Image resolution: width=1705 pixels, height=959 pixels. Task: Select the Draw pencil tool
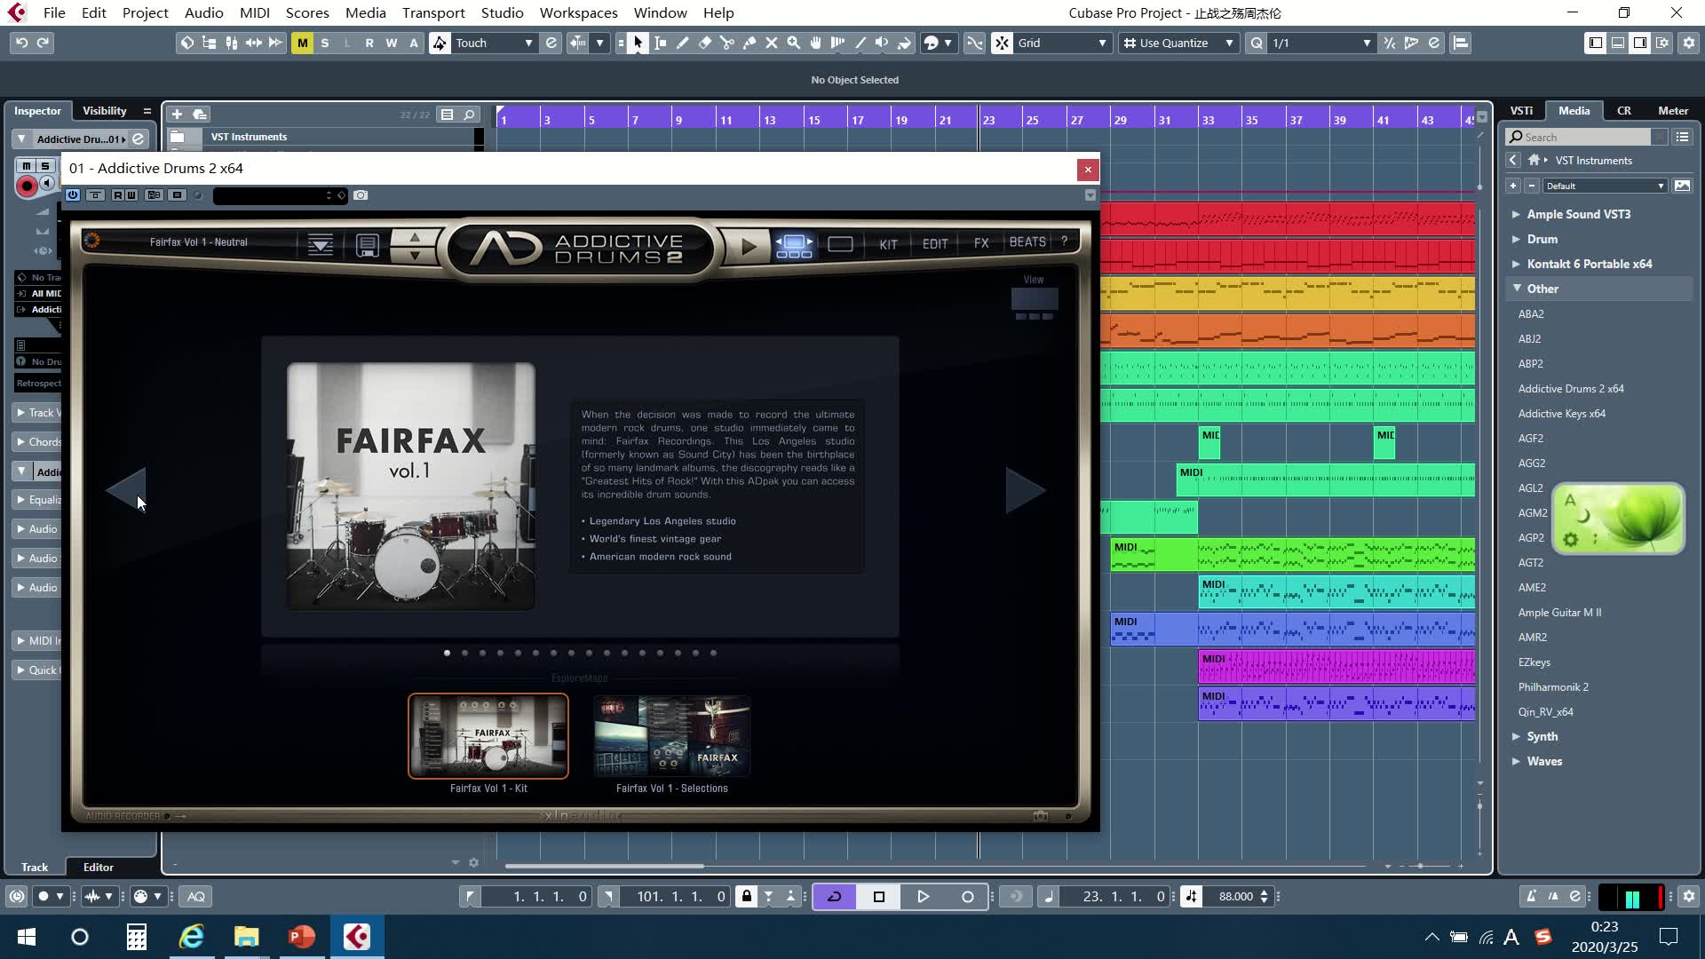click(x=683, y=43)
